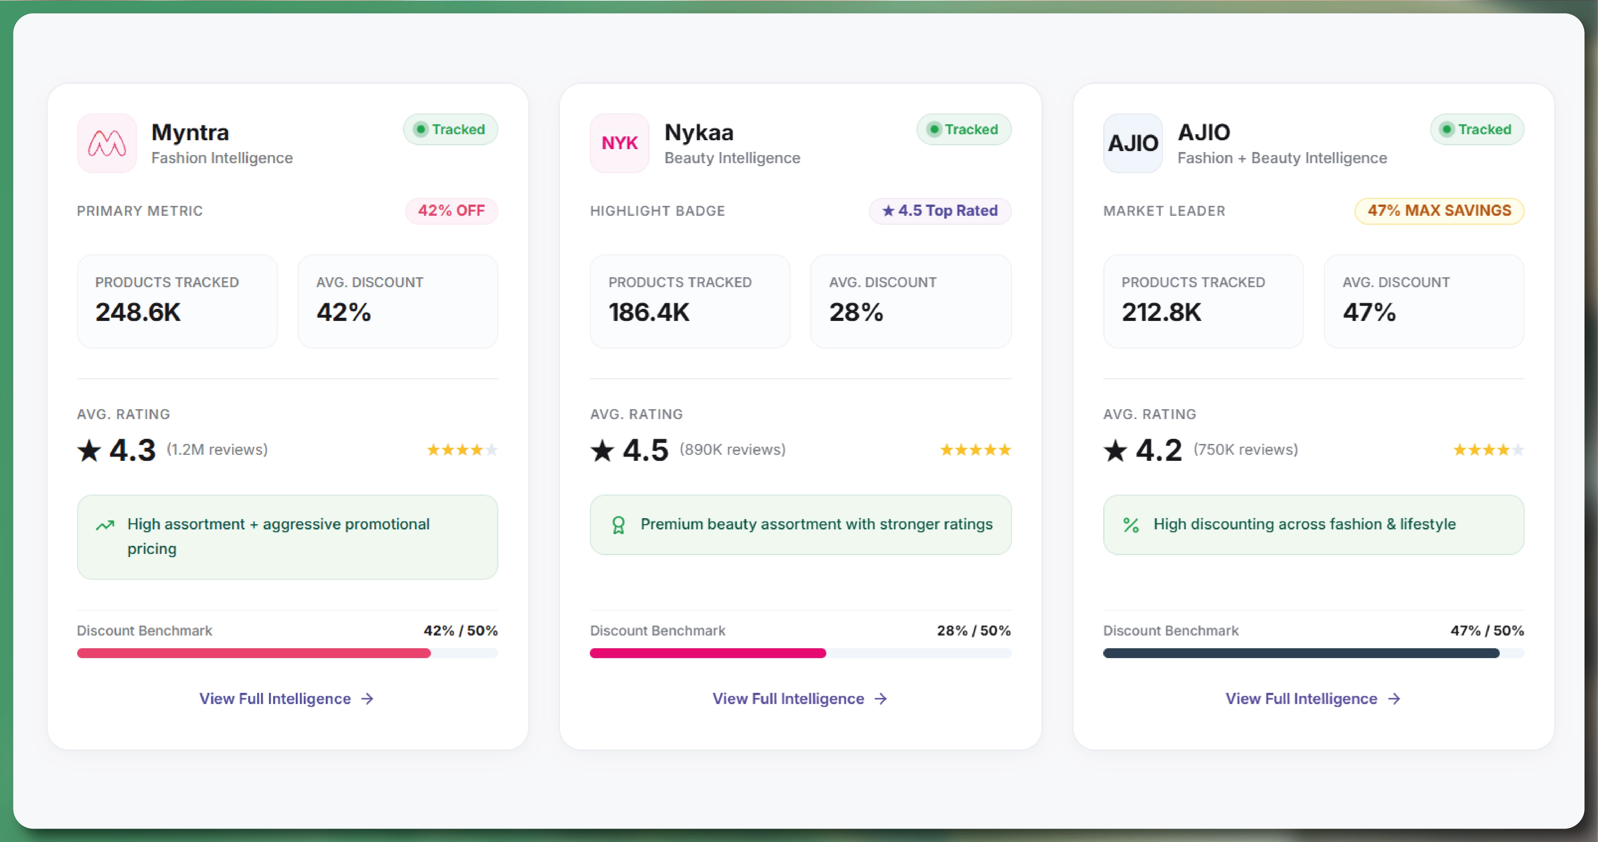
Task: Click the 'MARKET LEADER' label
Action: pos(1164,211)
